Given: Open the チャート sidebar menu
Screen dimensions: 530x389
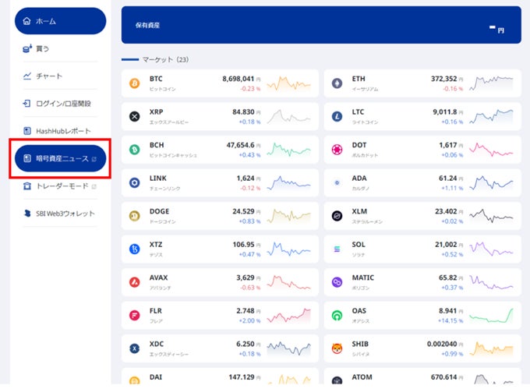Looking at the screenshot, I should 60,76.
